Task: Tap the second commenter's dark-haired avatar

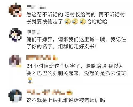Action: pyautogui.click(x=15, y=35)
